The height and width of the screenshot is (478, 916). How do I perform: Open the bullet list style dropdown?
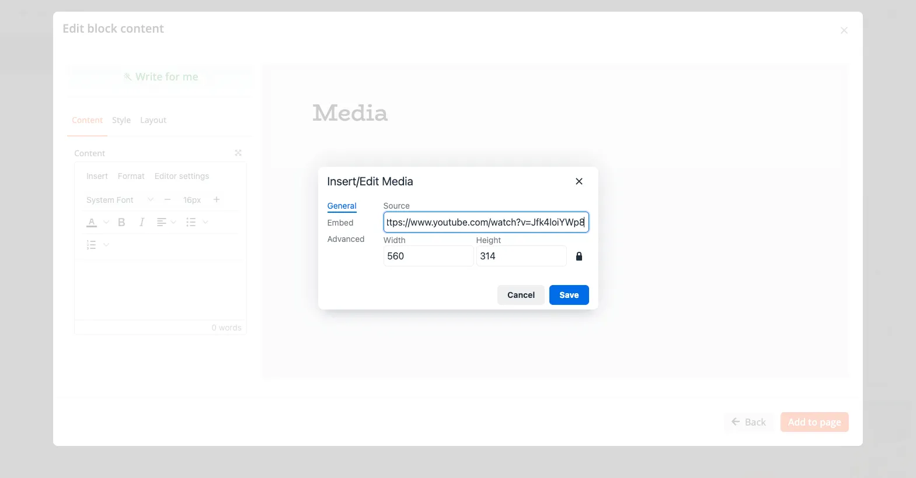pos(206,222)
